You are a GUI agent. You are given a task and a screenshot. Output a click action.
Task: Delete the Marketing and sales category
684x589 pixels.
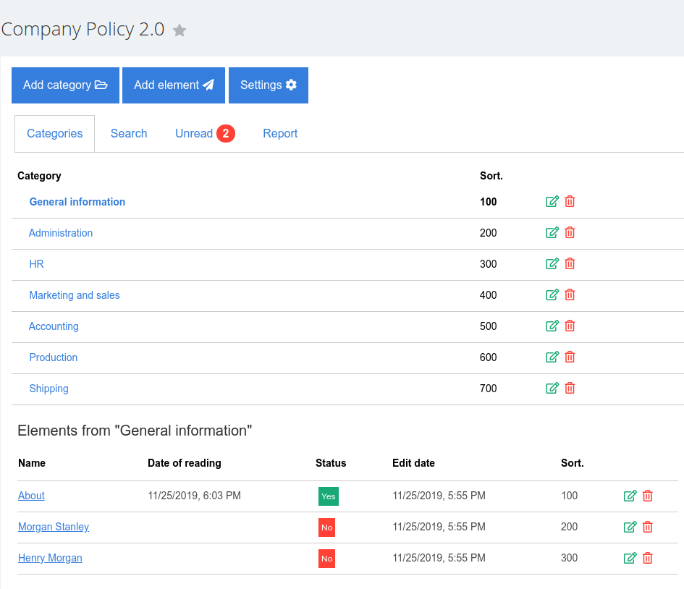point(570,294)
